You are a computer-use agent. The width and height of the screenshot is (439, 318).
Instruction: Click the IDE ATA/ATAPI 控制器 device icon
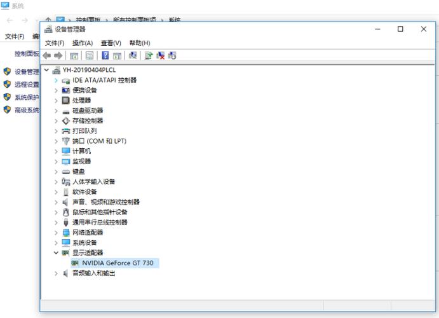coord(66,81)
